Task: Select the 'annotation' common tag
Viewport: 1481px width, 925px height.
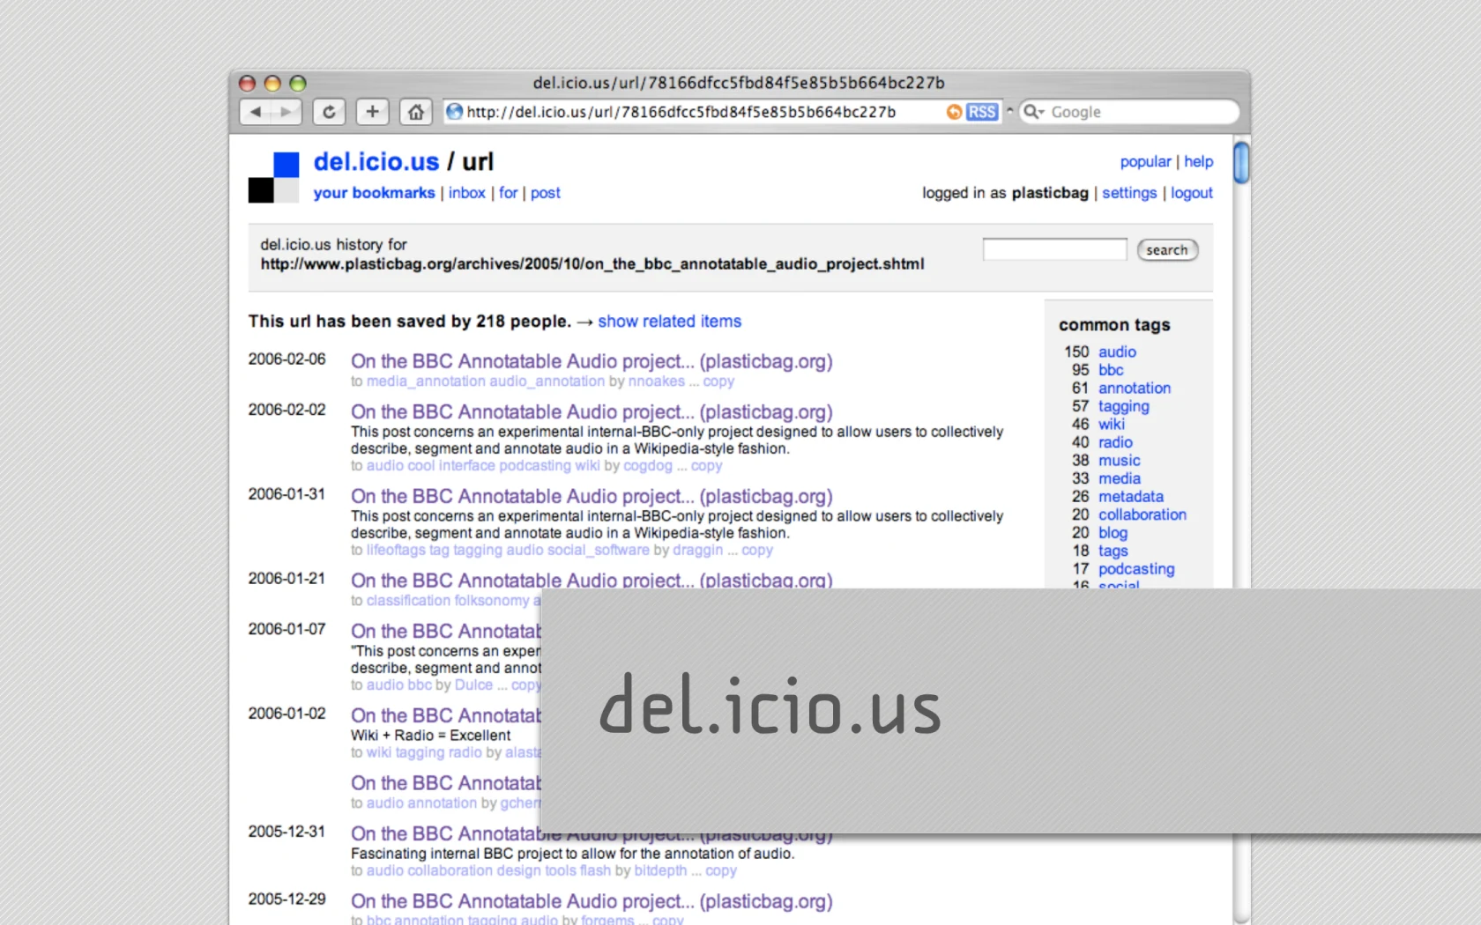Action: point(1135,388)
